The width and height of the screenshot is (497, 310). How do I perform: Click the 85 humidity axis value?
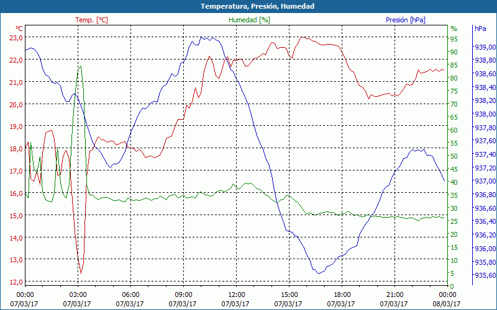point(454,65)
